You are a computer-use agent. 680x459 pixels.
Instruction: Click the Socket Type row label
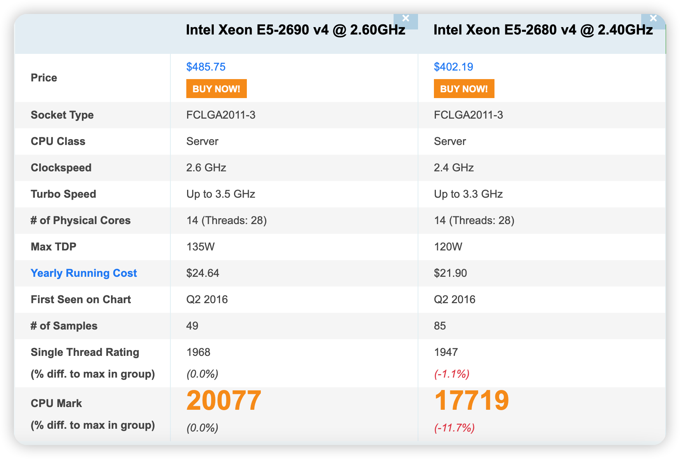coord(62,115)
